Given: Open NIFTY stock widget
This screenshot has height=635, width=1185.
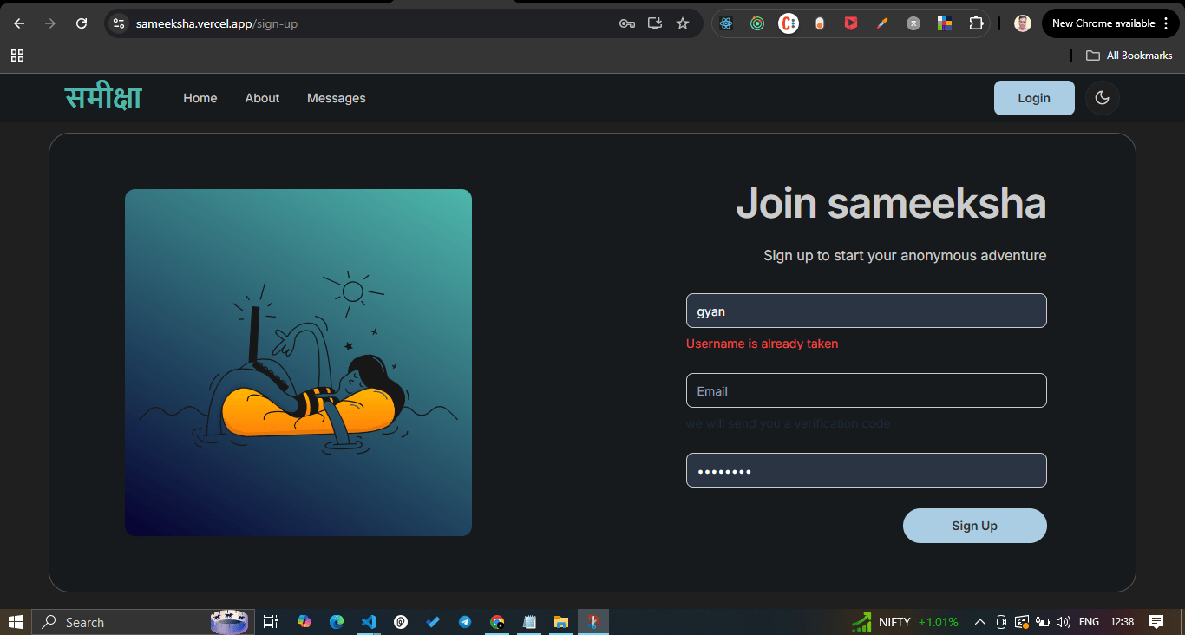Looking at the screenshot, I should coord(905,622).
